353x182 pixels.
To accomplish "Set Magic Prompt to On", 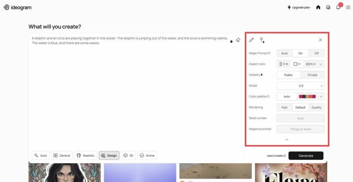I will click(x=301, y=54).
